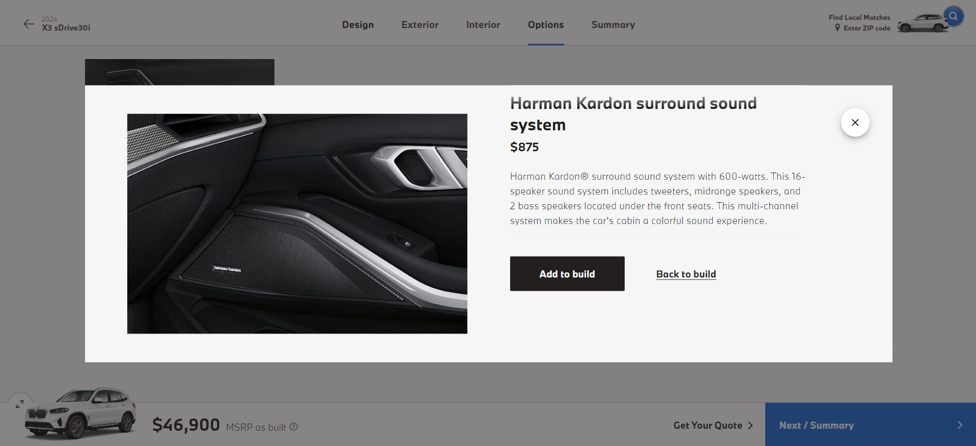Select the Options tab
This screenshot has width=976, height=446.
coord(546,24)
